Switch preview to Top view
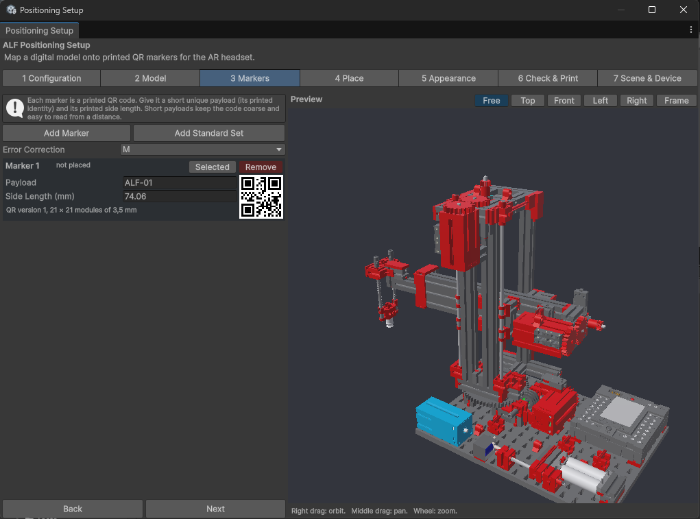This screenshot has height=519, width=700. click(x=528, y=100)
